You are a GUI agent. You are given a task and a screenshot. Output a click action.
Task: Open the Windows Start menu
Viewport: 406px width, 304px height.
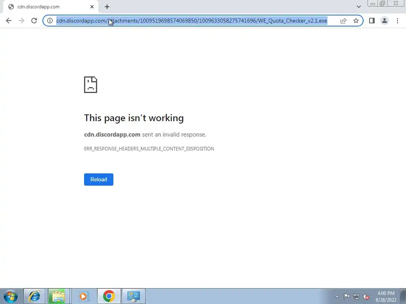[x=11, y=296]
